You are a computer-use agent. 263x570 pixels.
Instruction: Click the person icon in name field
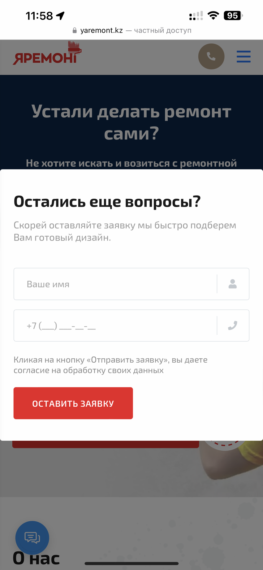233,284
